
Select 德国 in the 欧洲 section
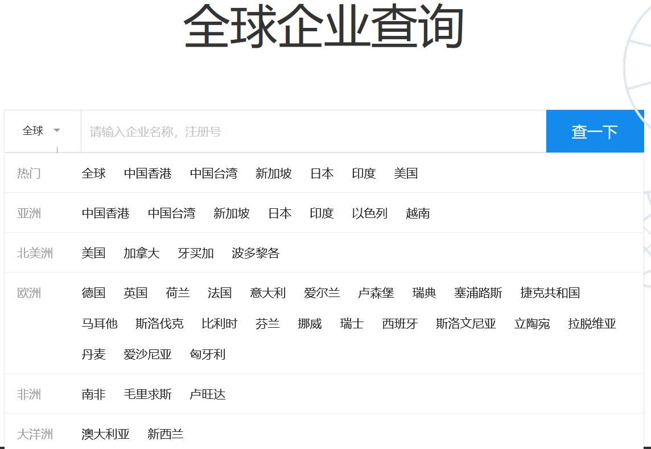coord(94,293)
